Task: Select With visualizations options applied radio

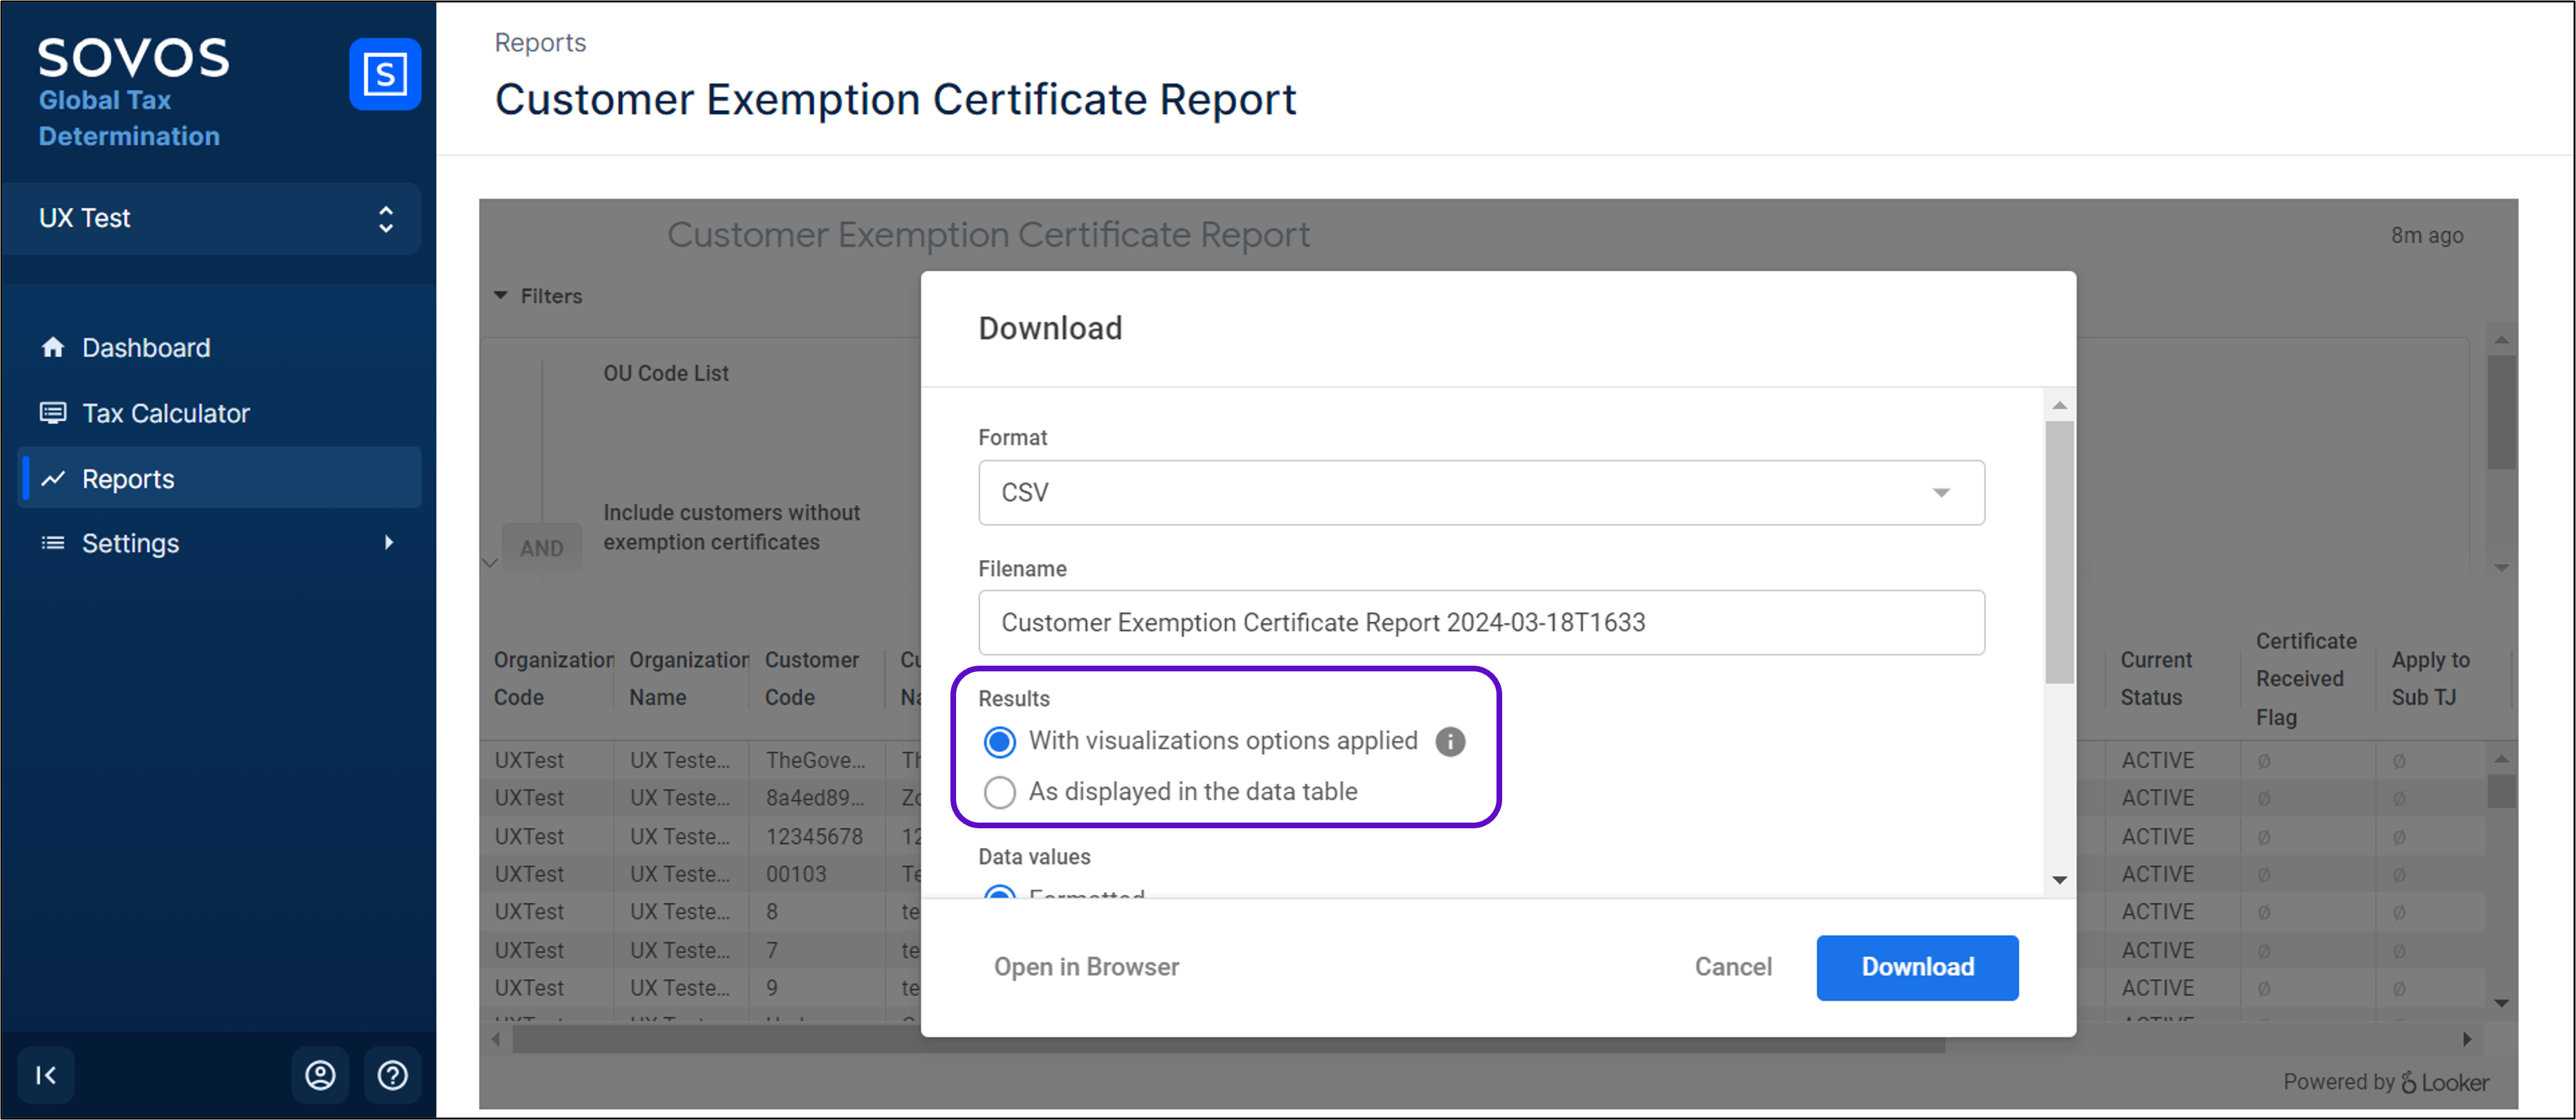Action: click(999, 741)
